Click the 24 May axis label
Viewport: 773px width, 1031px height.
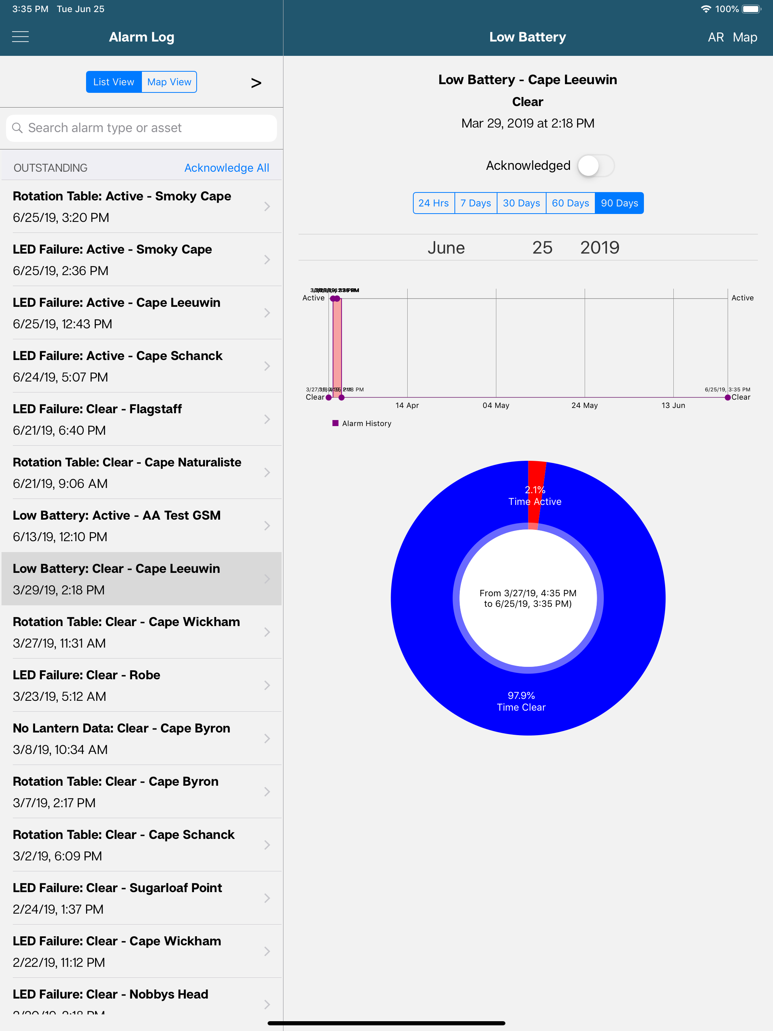585,406
